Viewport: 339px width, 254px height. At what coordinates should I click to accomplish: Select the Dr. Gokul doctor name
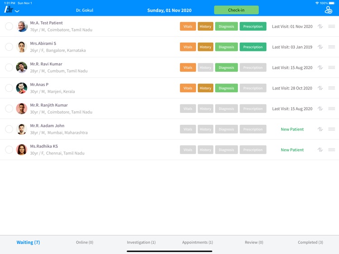tap(85, 10)
